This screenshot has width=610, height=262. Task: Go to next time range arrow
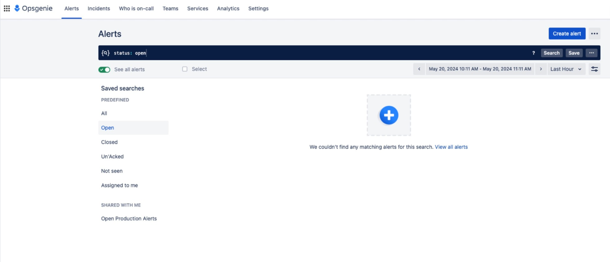541,69
